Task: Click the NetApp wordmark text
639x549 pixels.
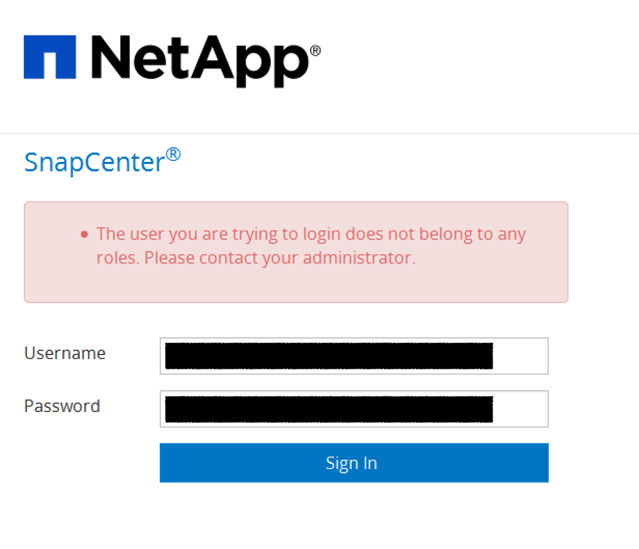Action: pyautogui.click(x=198, y=58)
